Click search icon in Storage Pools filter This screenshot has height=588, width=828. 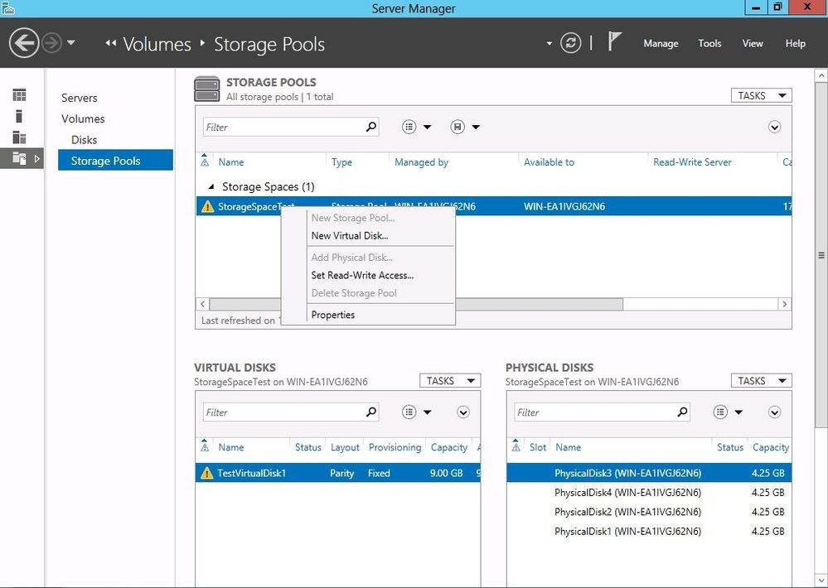tap(371, 127)
